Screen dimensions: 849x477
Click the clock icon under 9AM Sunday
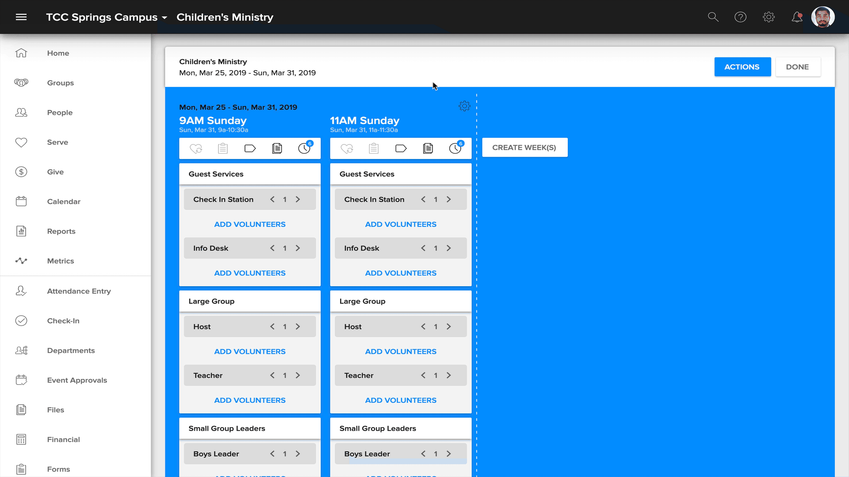tap(304, 148)
